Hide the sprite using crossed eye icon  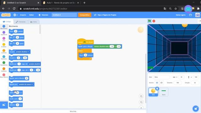pyautogui.click(x=161, y=83)
